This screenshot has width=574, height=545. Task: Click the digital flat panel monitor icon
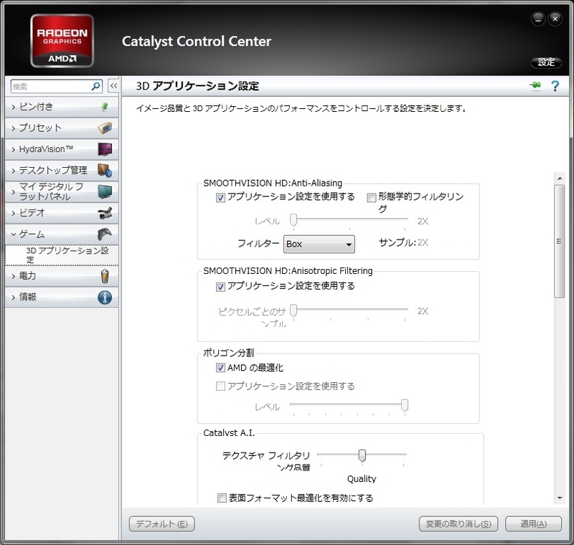105,191
